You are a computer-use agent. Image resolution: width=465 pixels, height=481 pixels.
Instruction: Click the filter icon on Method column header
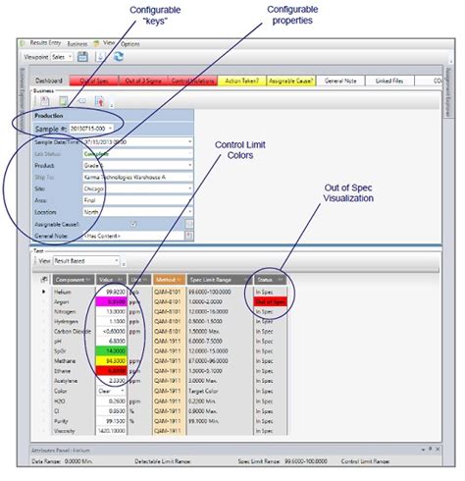point(180,280)
